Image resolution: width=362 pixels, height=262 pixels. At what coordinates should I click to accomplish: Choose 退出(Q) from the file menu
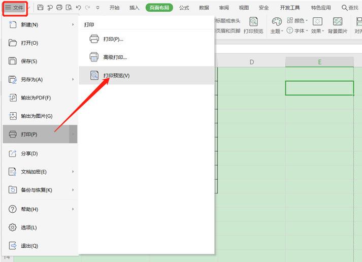pos(40,246)
